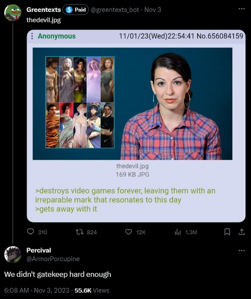
Task: Like the Greentexts post via heart icon
Action: [129, 232]
